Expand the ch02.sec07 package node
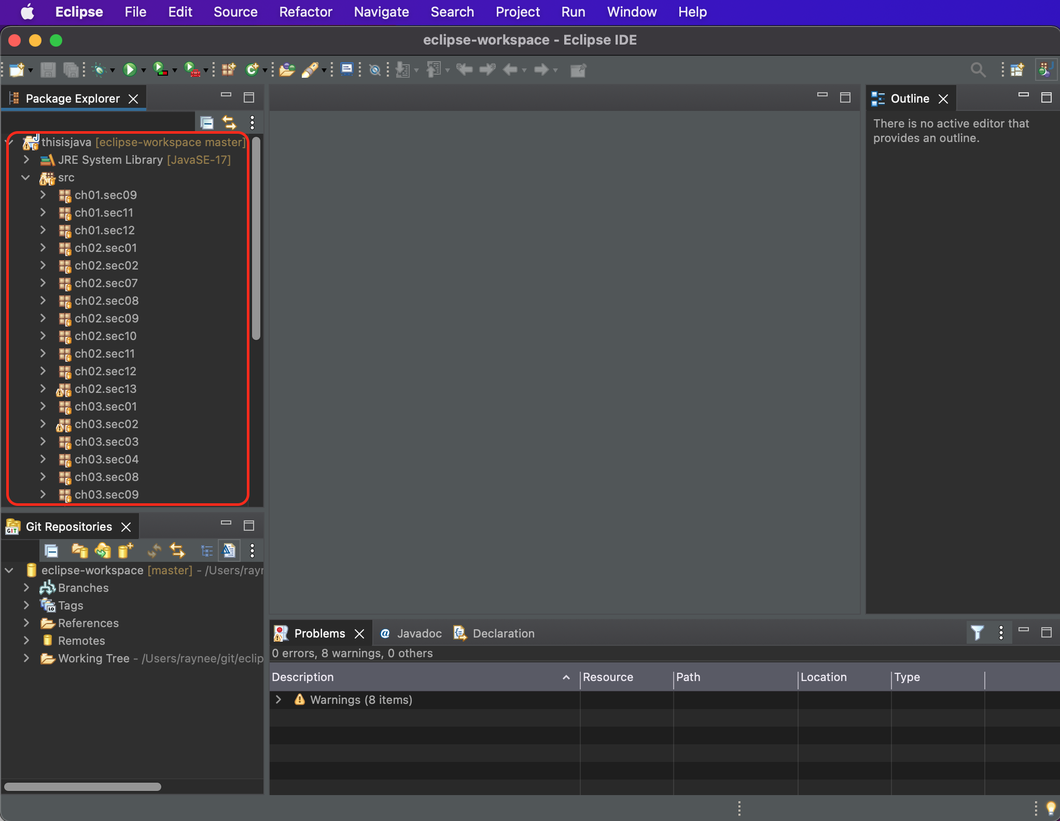This screenshot has width=1060, height=821. point(43,283)
